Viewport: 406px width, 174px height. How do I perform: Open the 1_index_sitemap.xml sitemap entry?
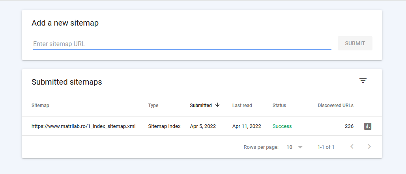[x=84, y=126]
